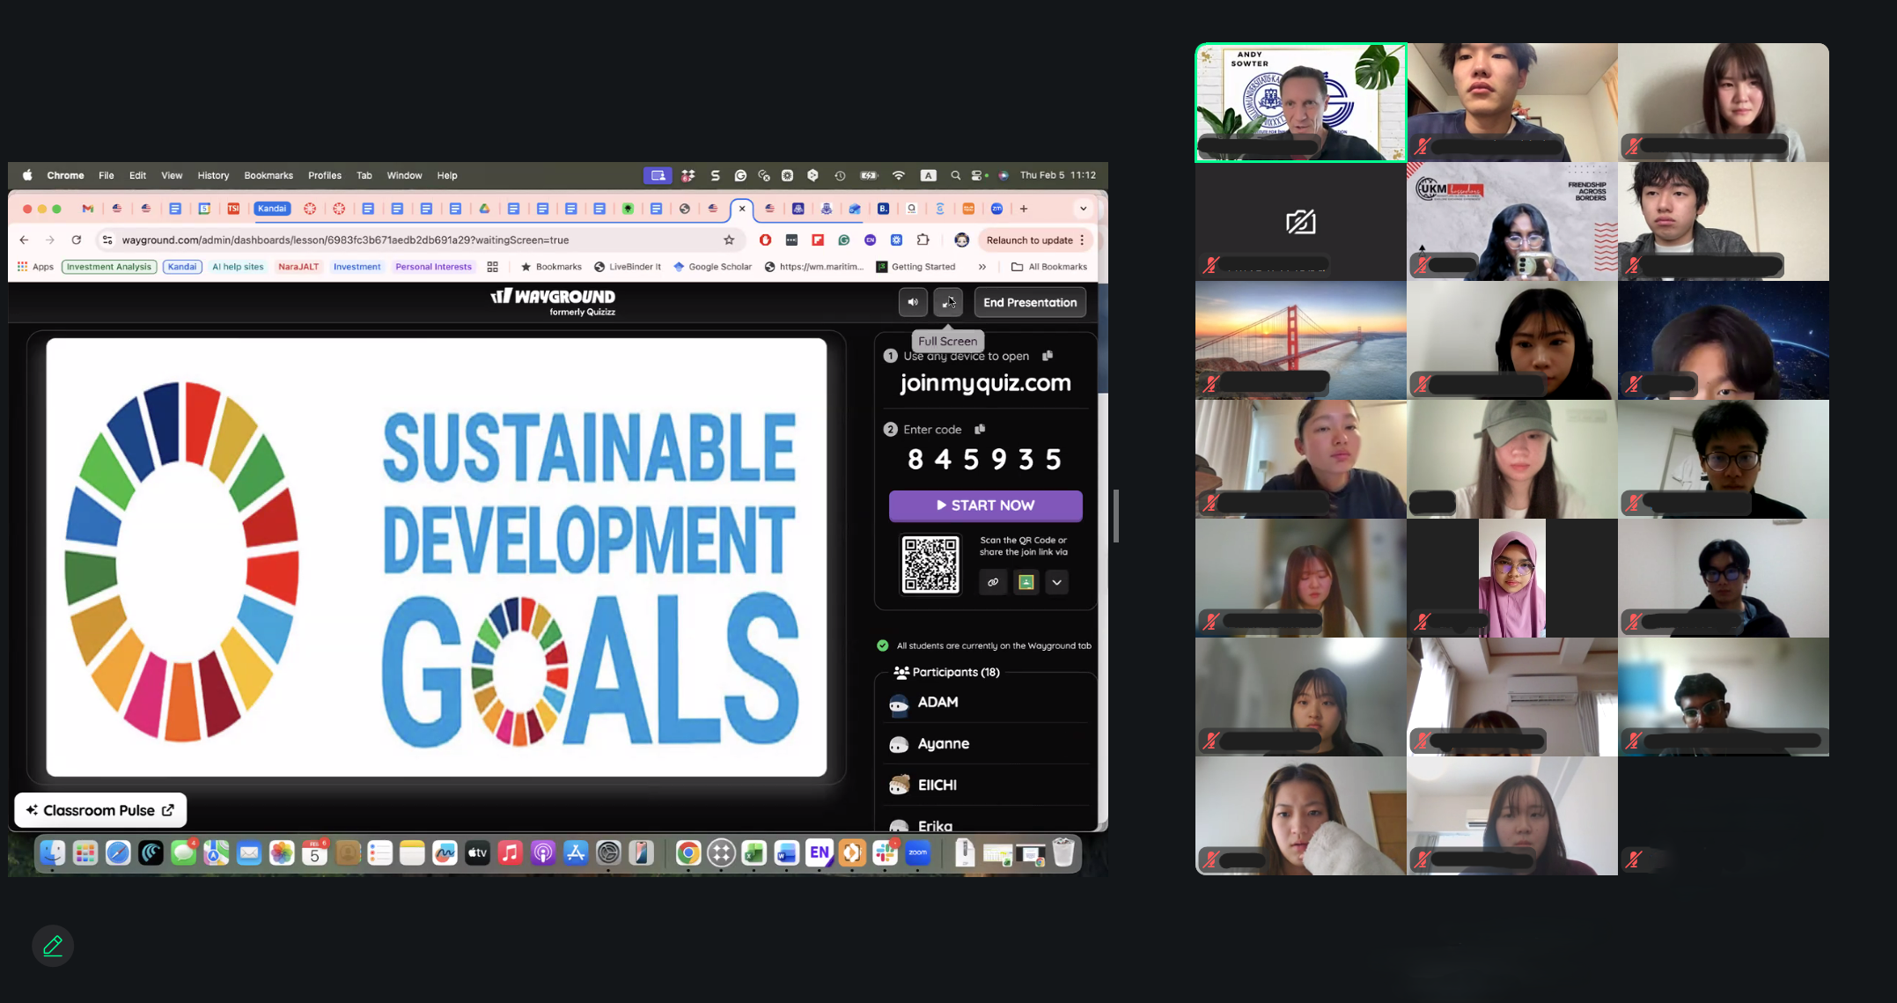Image resolution: width=1897 pixels, height=1003 pixels.
Task: Open Google Scholar bookmark
Action: [712, 267]
